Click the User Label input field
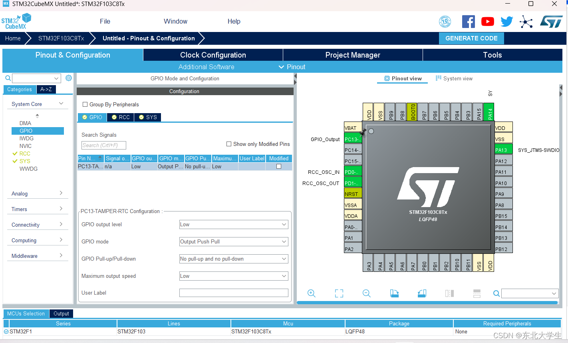The width and height of the screenshot is (568, 343). coord(234,293)
